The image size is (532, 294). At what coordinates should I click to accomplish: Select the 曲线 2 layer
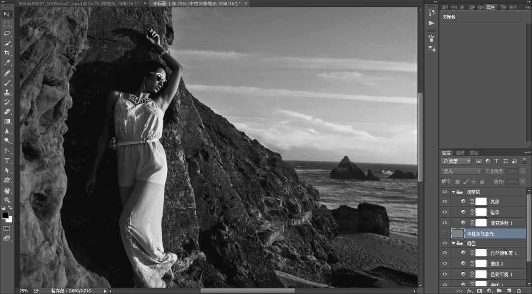pyautogui.click(x=499, y=263)
